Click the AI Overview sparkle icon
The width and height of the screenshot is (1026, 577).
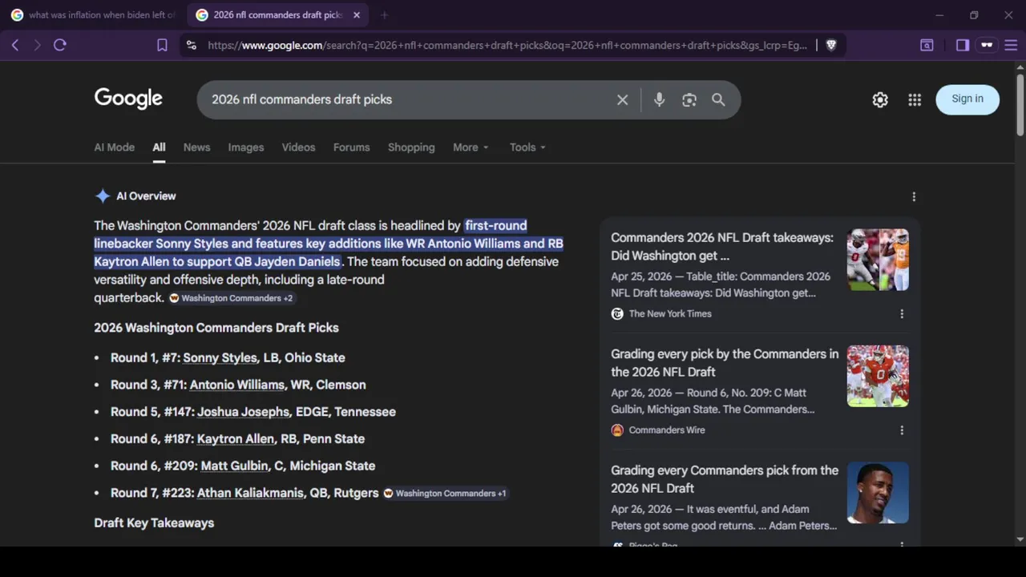(102, 196)
